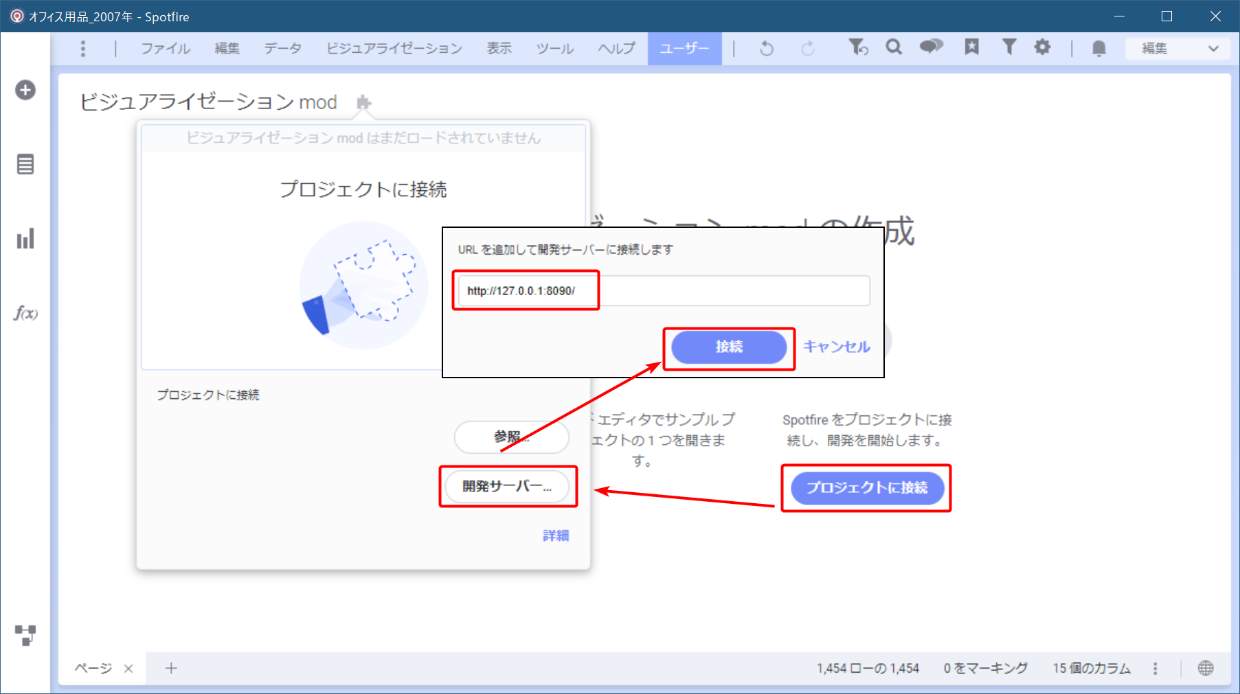Open the settings gear icon
The image size is (1240, 694).
[1043, 47]
